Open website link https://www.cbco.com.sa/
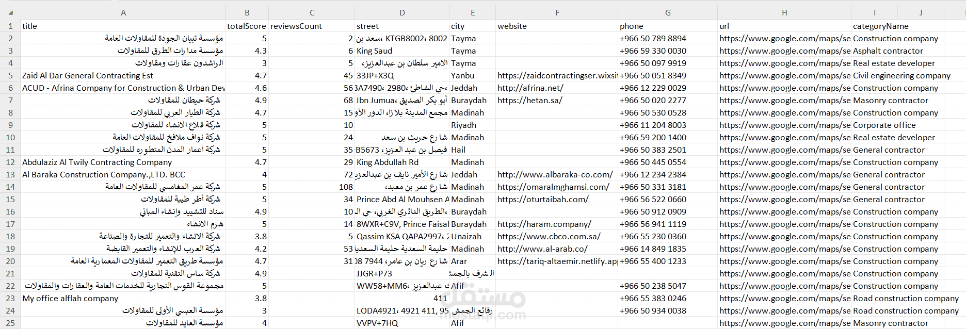Image resolution: width=966 pixels, height=329 pixels. 549,237
